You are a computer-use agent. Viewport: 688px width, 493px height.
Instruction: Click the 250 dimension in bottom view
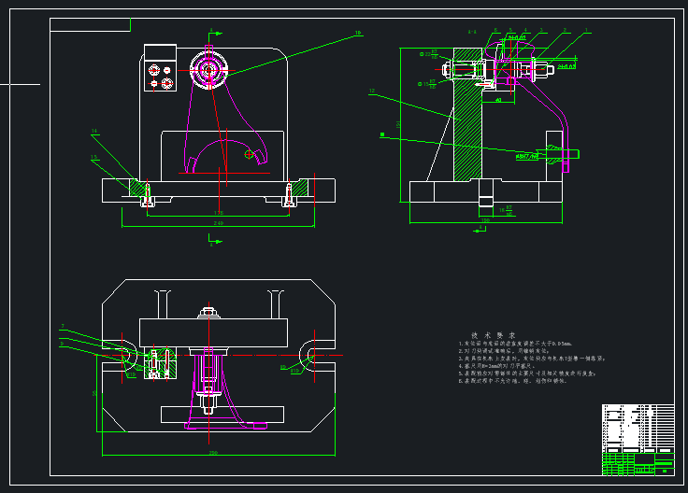[213, 453]
